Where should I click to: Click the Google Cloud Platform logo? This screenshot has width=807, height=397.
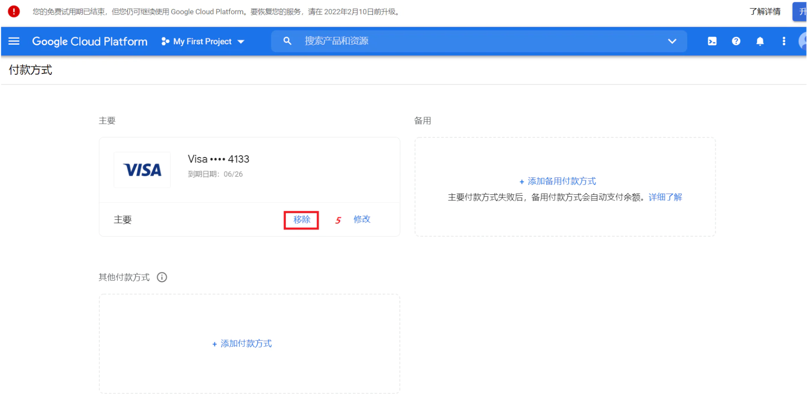[x=90, y=42]
